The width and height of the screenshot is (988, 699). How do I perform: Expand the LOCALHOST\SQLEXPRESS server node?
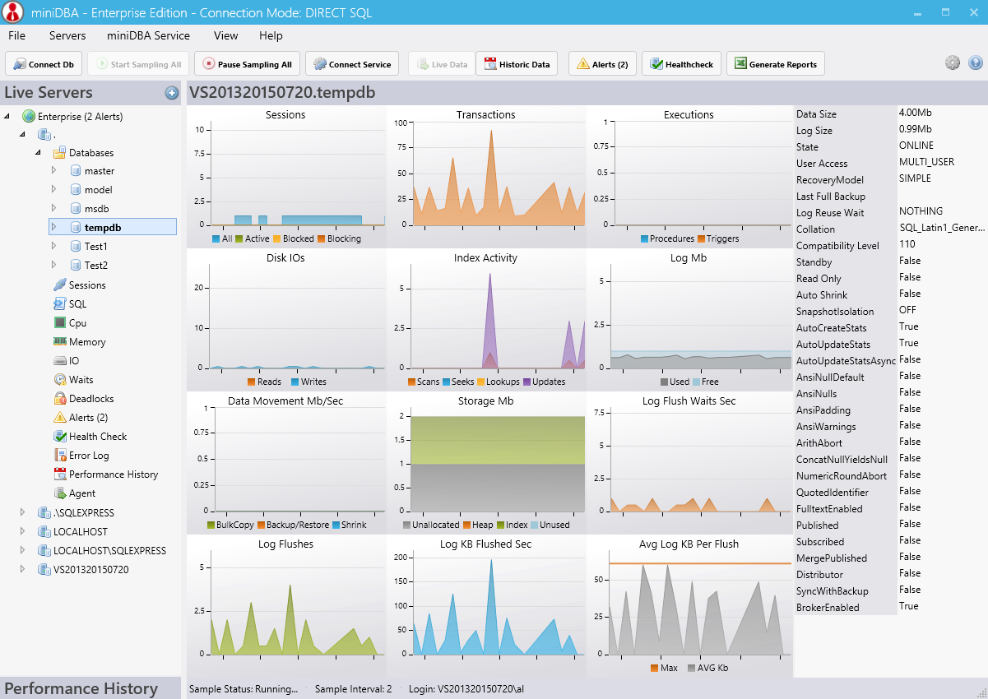point(23,551)
